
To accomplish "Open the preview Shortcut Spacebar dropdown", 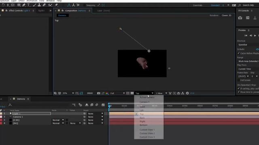I will click(248, 45).
